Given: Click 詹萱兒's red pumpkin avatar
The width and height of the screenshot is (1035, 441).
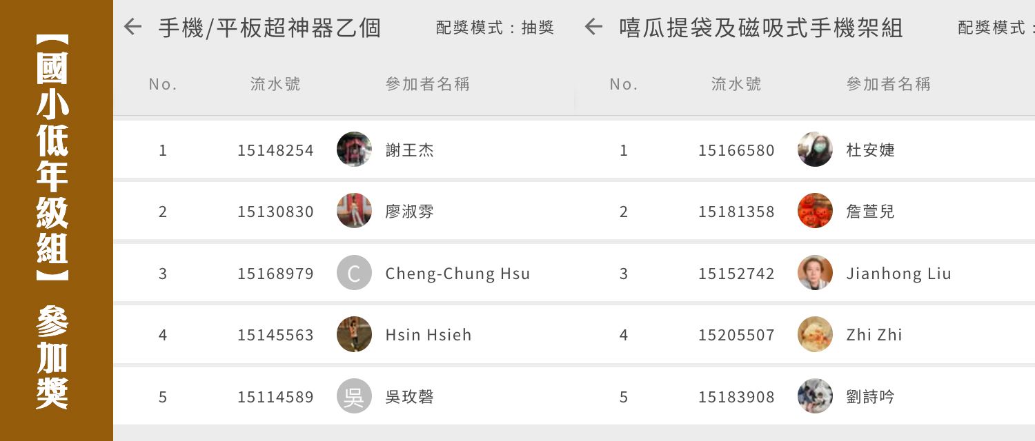Looking at the screenshot, I should 815,211.
